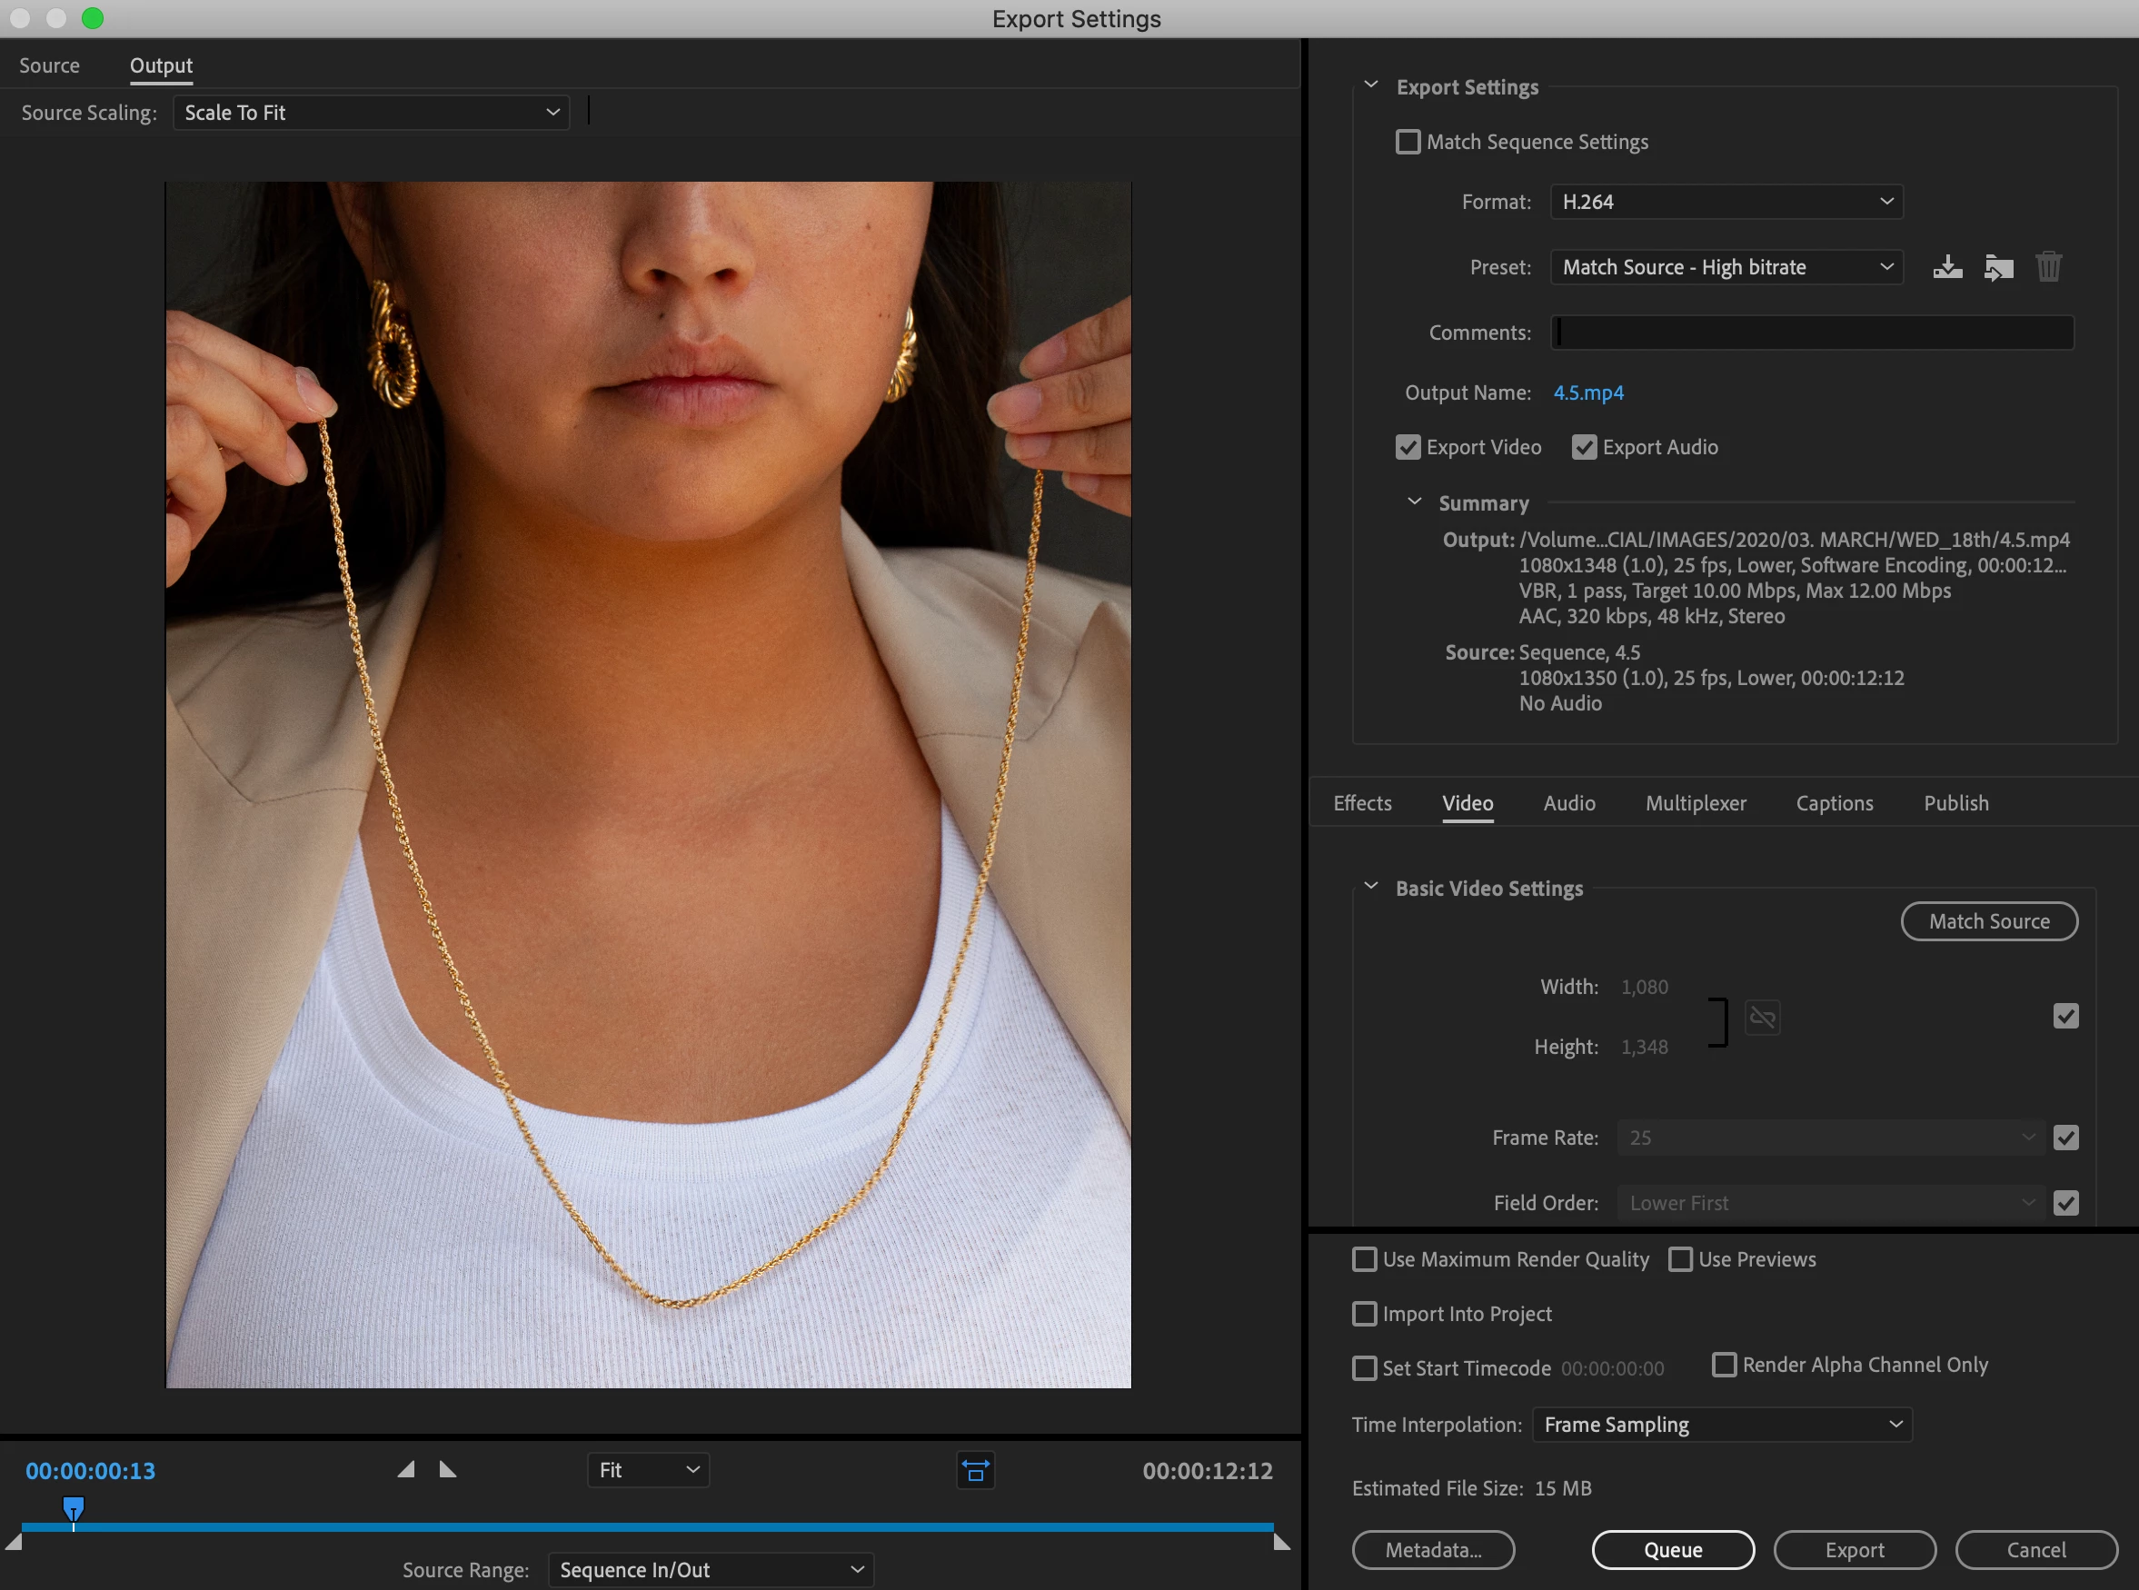
Task: Open the Source Scaling dropdown
Action: tap(371, 113)
